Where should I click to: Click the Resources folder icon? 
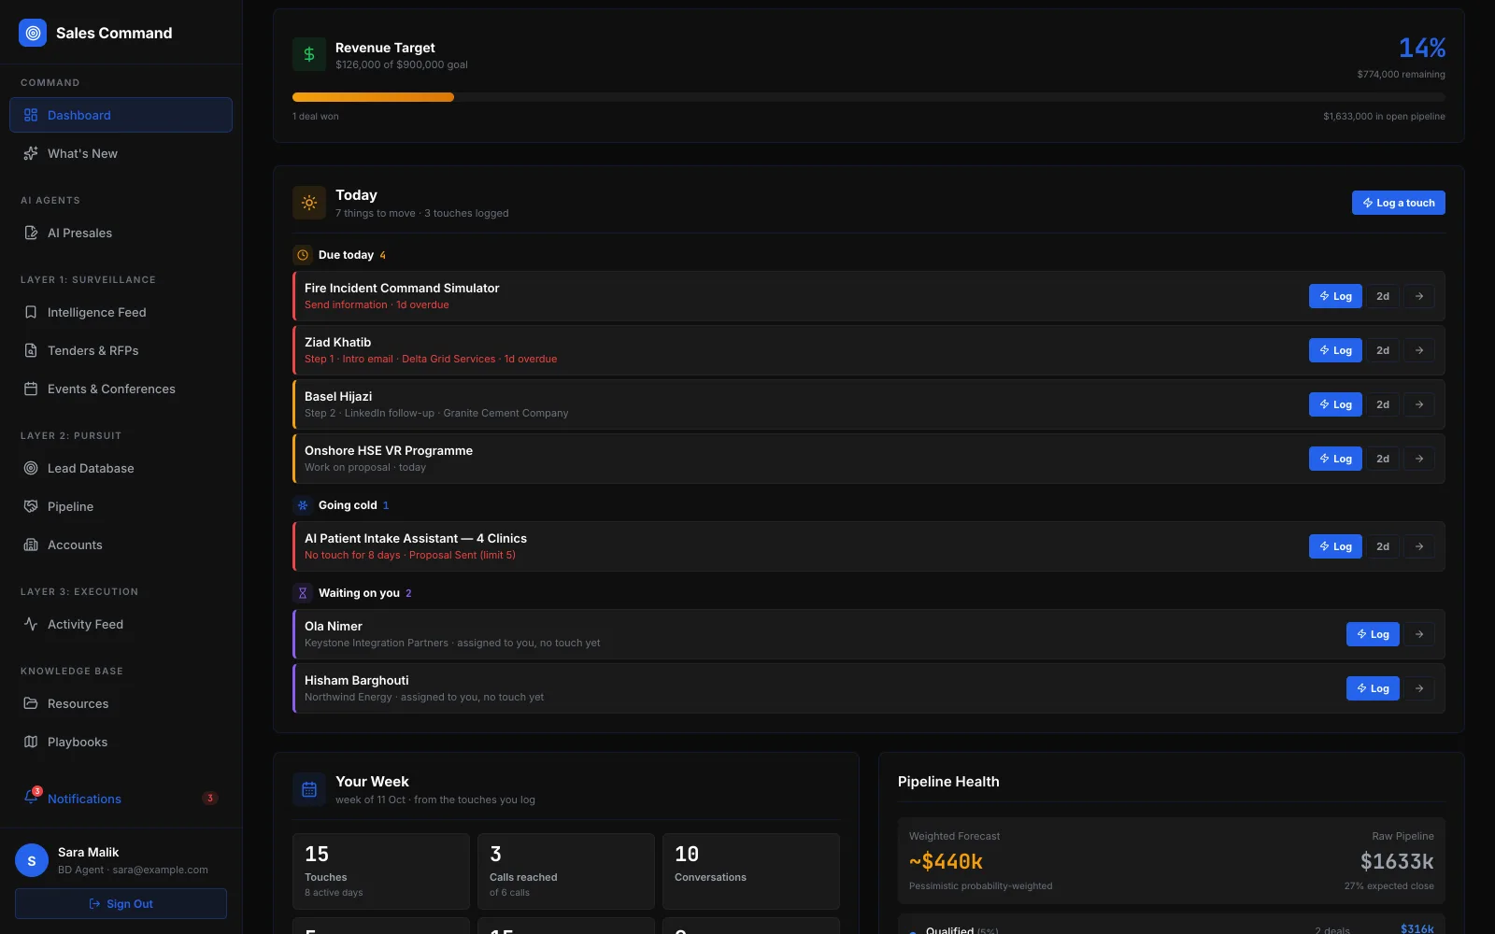[x=31, y=703]
